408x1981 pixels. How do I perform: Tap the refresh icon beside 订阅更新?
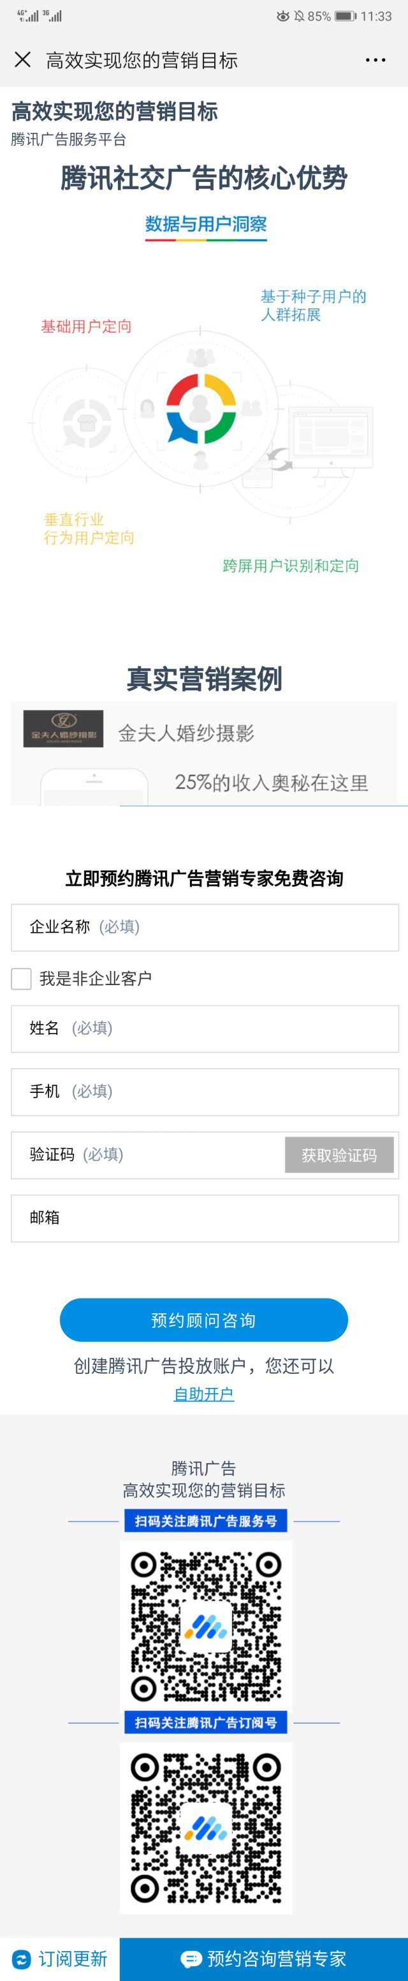[x=22, y=1959]
